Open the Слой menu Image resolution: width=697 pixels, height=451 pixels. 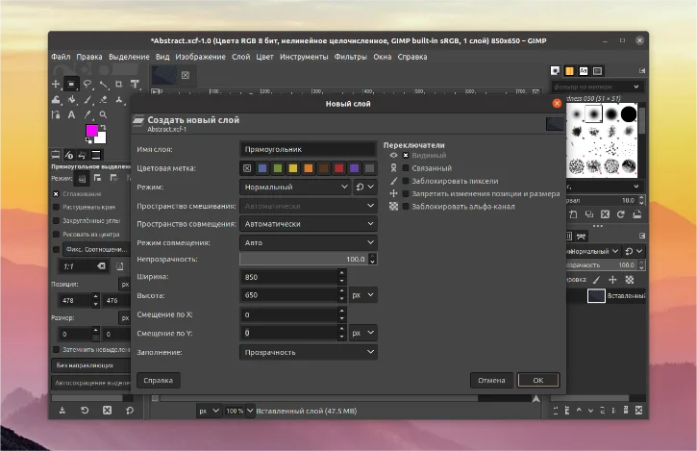click(x=240, y=57)
